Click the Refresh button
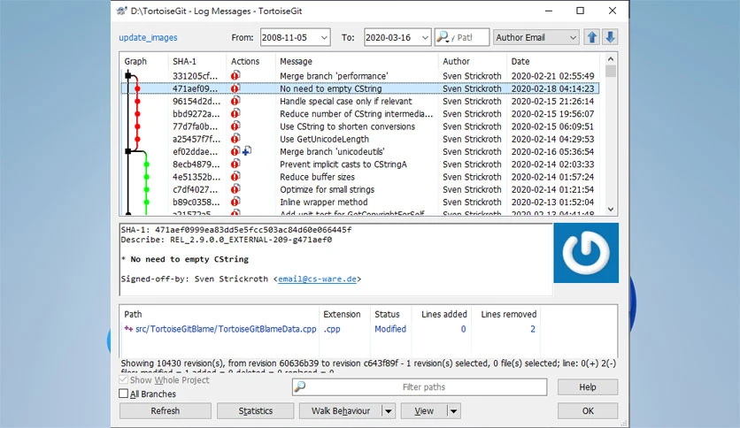This screenshot has width=740, height=428. tap(166, 411)
